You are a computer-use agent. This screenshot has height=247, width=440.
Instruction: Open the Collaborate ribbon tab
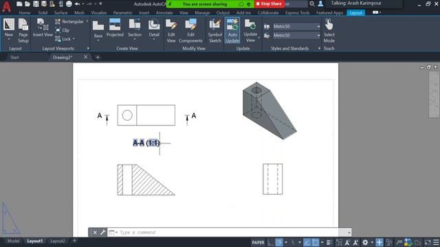pyautogui.click(x=268, y=13)
